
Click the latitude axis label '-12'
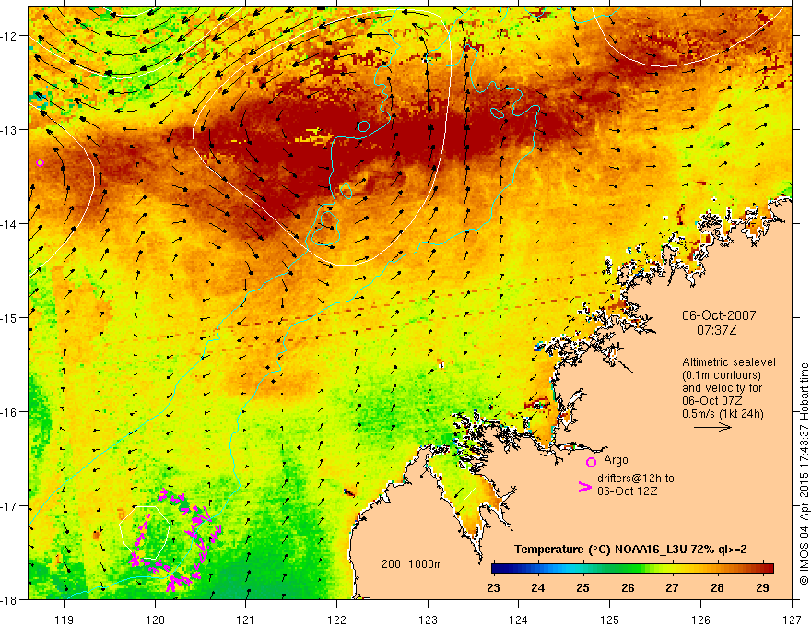9,36
